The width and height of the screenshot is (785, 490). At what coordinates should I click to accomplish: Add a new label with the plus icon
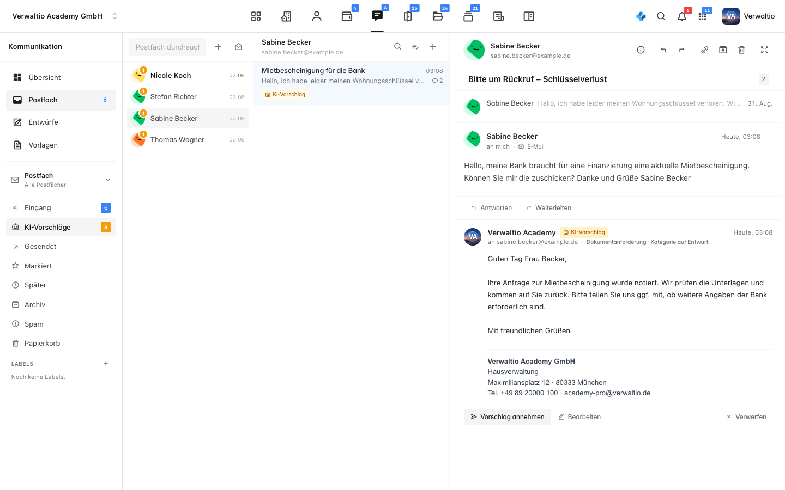point(106,364)
